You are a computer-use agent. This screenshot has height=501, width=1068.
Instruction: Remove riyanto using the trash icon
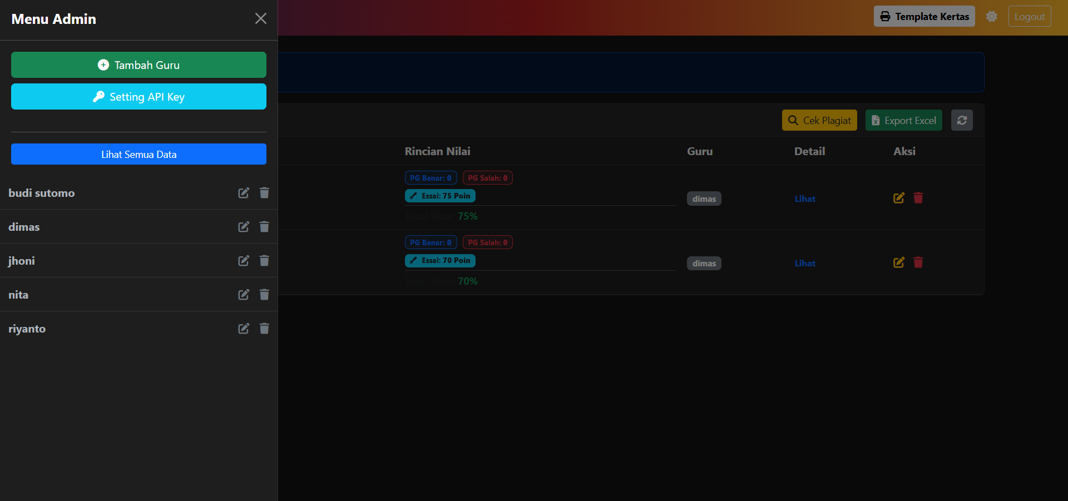tap(264, 329)
